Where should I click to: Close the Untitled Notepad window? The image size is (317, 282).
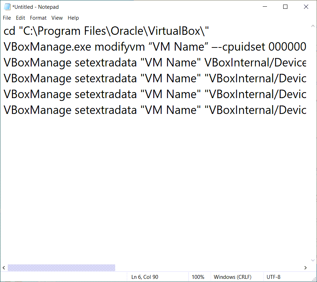(306, 7)
